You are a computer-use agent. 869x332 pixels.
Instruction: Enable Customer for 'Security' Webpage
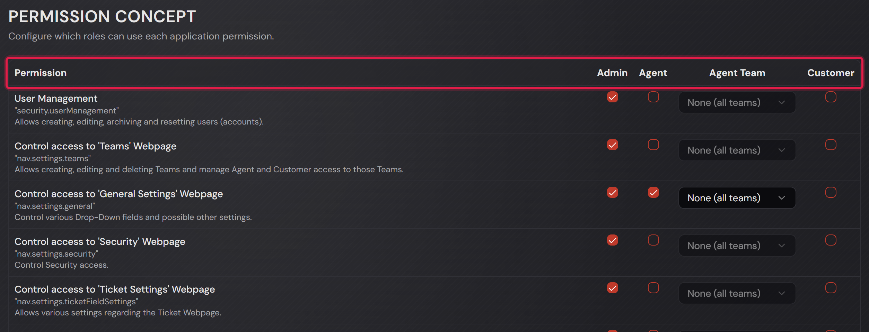coord(831,240)
